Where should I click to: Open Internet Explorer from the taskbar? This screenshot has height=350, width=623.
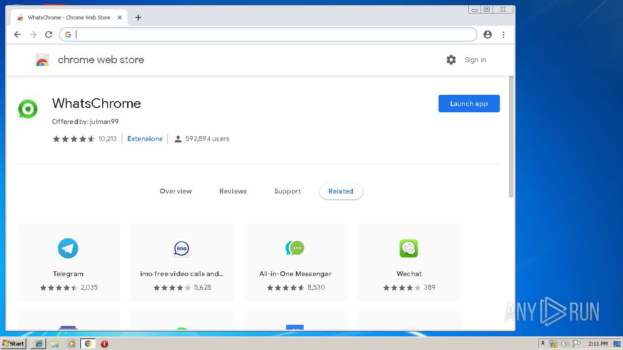[x=39, y=344]
